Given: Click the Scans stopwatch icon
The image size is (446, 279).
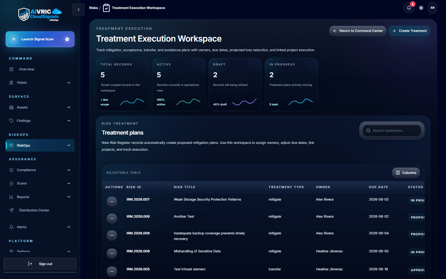Looking at the screenshot, I should 11,183.
